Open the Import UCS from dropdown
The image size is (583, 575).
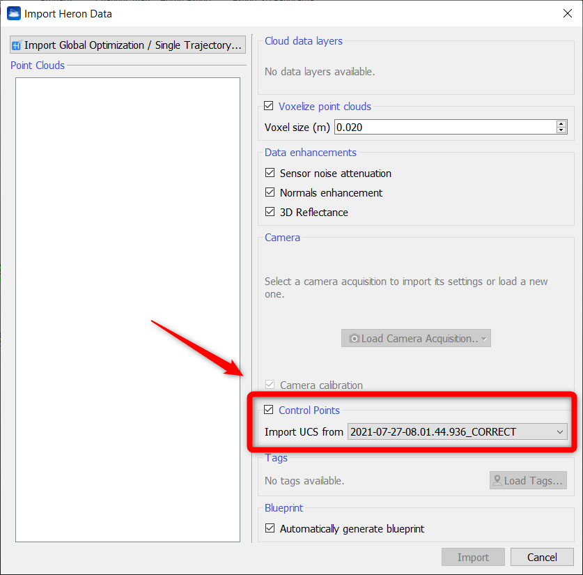pyautogui.click(x=457, y=432)
